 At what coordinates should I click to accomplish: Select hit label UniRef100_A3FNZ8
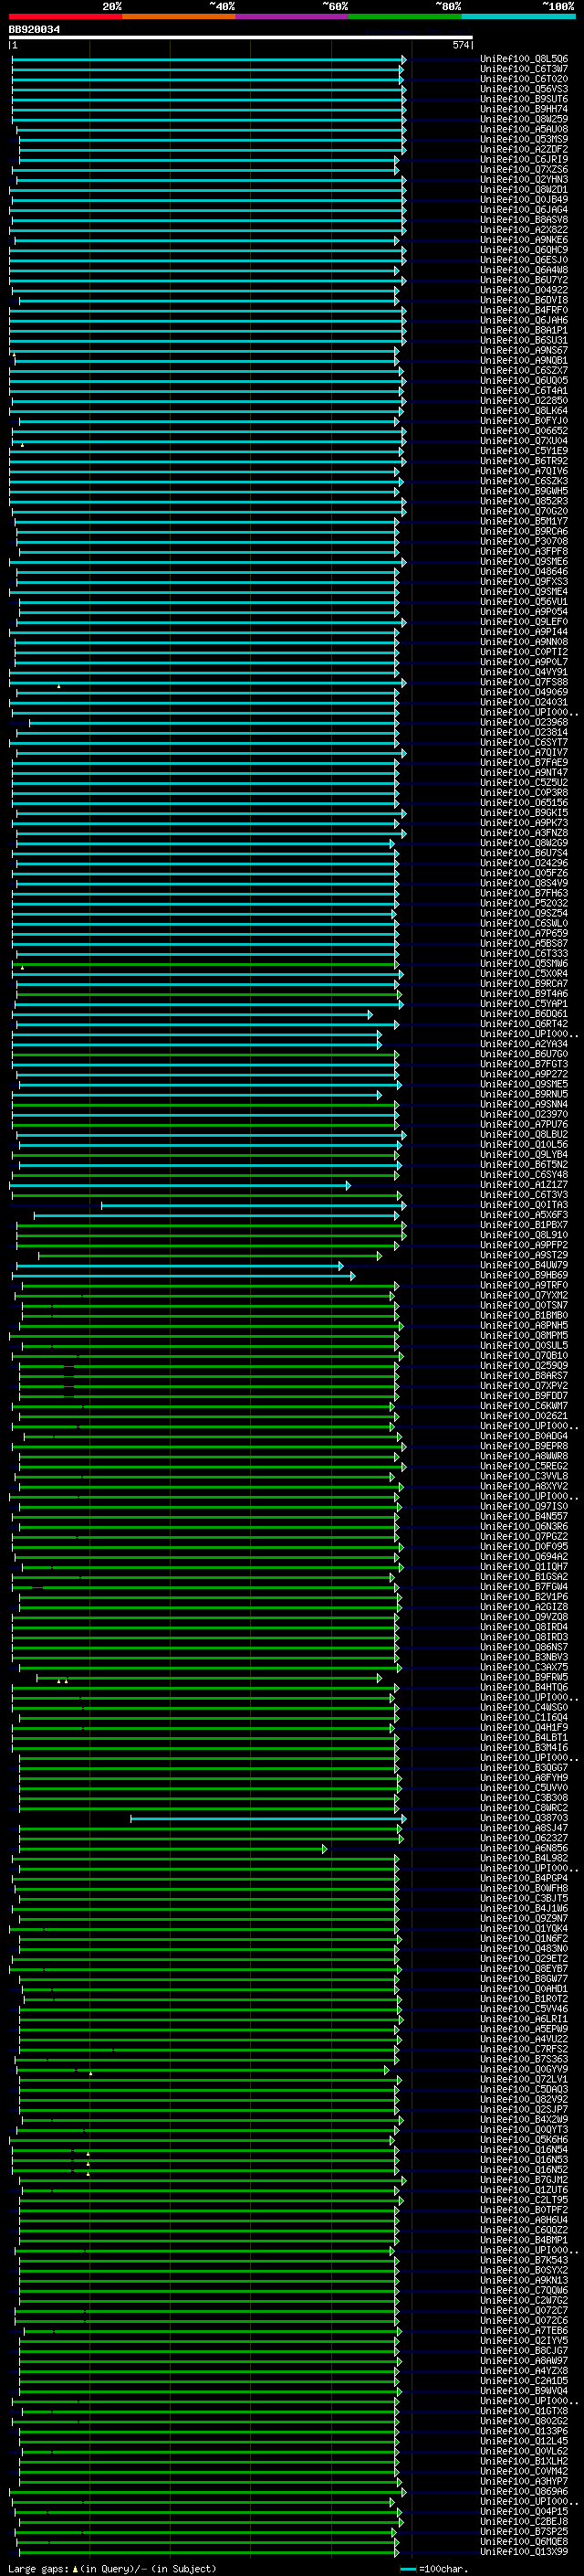click(x=524, y=832)
